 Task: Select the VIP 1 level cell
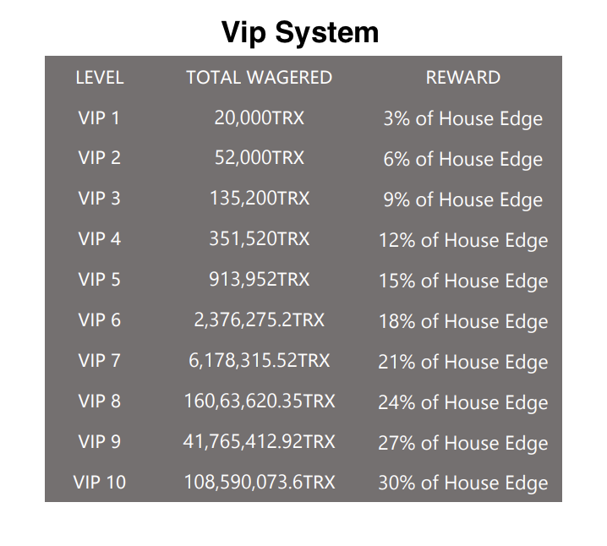pos(99,118)
